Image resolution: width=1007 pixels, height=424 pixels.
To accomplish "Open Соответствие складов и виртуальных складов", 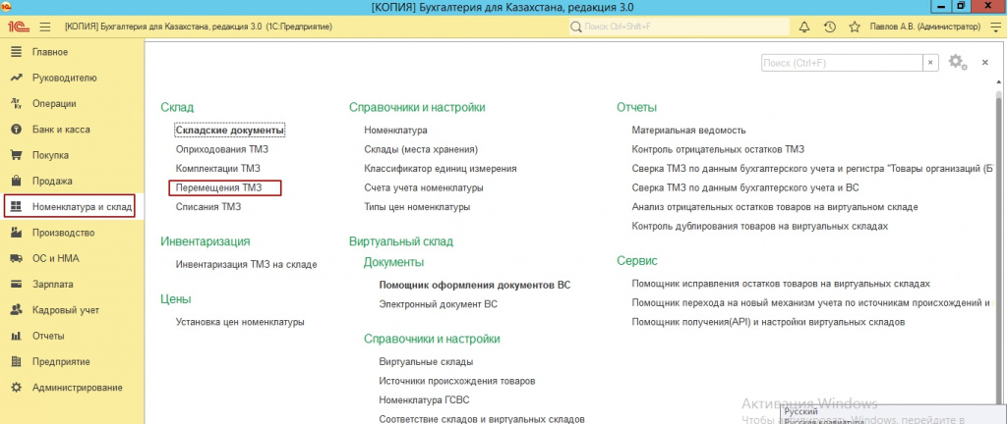I will pyautogui.click(x=482, y=419).
